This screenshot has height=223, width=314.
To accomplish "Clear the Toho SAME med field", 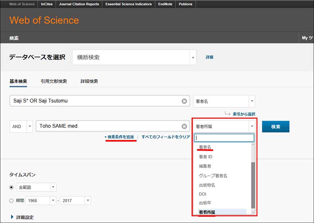I will (x=184, y=126).
